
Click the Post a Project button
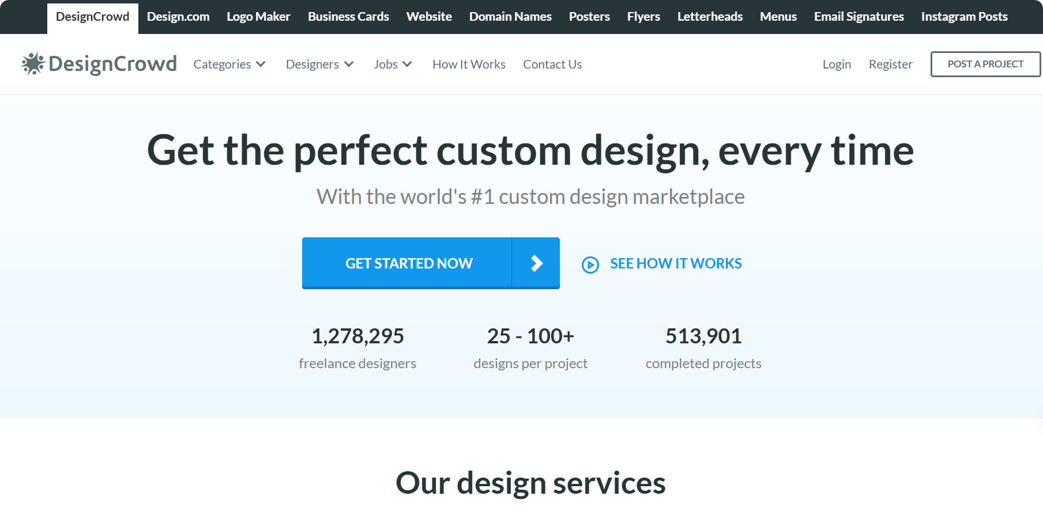[985, 64]
